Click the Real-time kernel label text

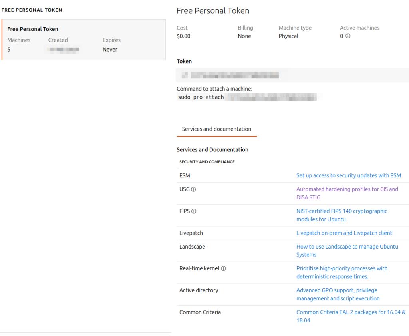pyautogui.click(x=199, y=268)
